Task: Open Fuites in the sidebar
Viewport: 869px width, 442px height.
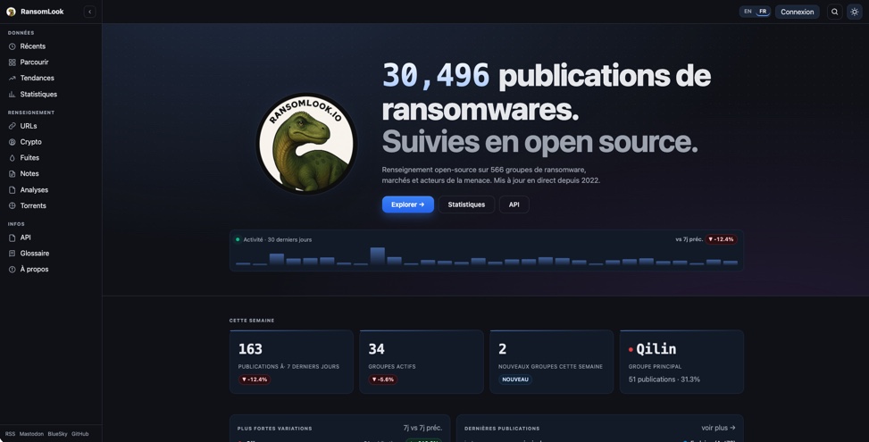Action: tap(29, 158)
